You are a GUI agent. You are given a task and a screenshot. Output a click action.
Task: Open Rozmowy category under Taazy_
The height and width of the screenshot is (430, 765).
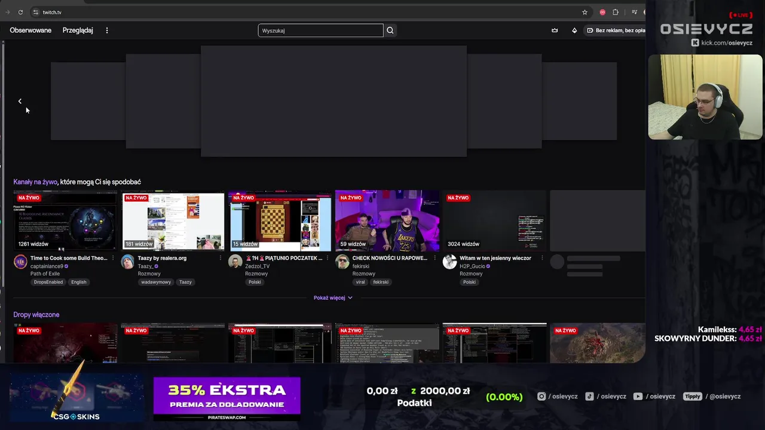(x=149, y=274)
